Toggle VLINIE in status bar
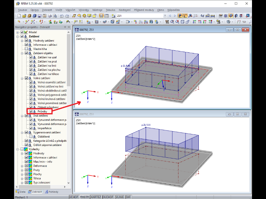 pyautogui.click(x=120, y=197)
